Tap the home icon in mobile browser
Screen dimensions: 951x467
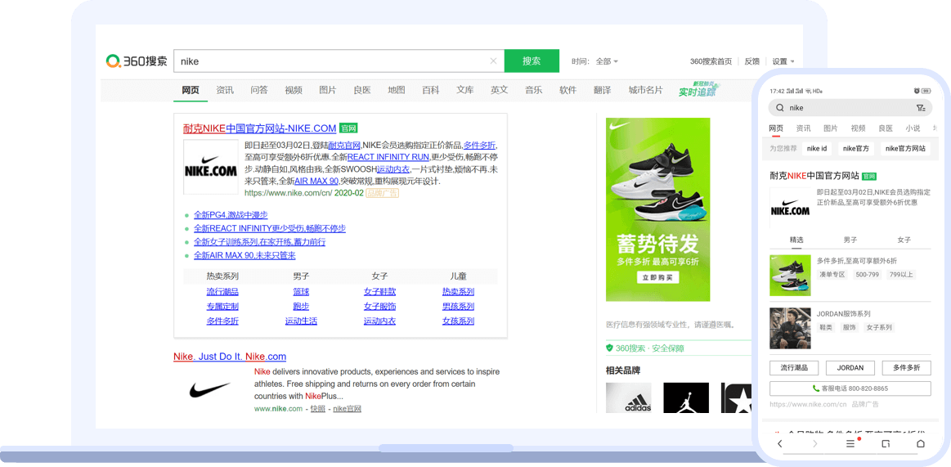pyautogui.click(x=920, y=443)
